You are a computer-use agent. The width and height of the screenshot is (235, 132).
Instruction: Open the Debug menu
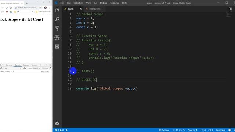pos(104,3)
